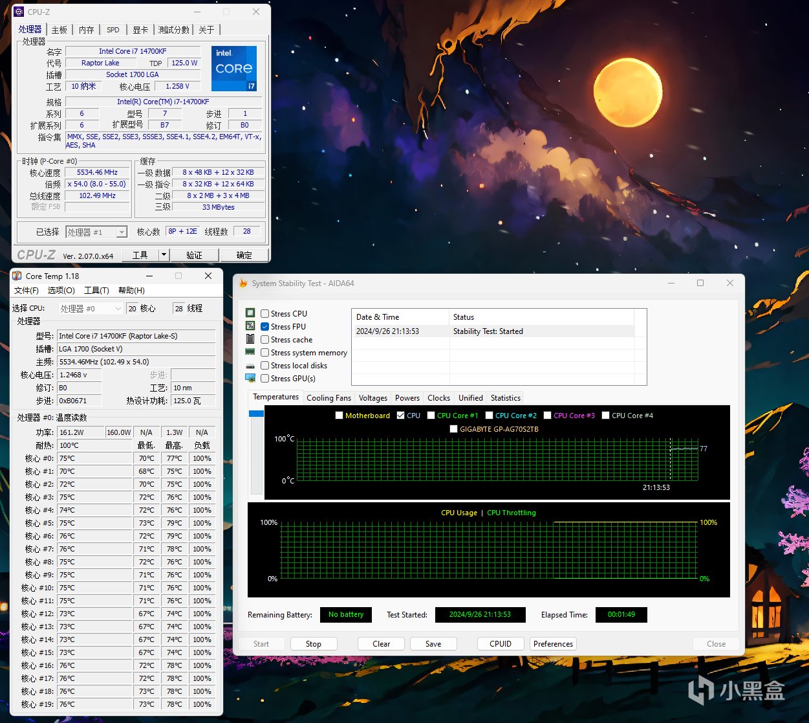Expand the Core Temp CPU selector dropdown
809x723 pixels.
[118, 309]
